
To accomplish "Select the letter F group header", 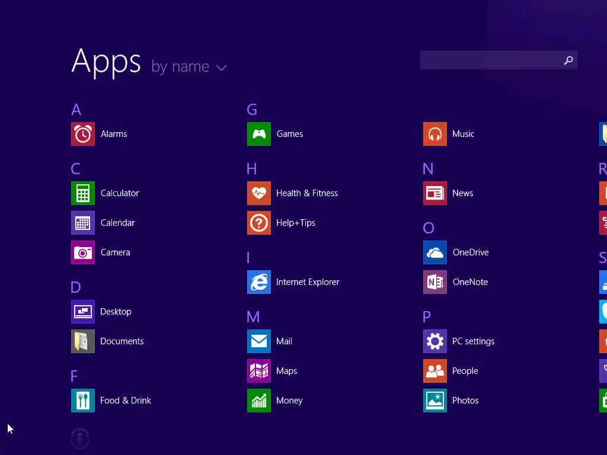I will (74, 376).
